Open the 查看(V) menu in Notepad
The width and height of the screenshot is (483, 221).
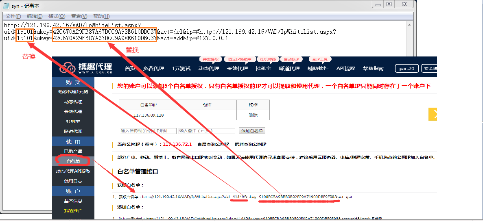(x=79, y=16)
